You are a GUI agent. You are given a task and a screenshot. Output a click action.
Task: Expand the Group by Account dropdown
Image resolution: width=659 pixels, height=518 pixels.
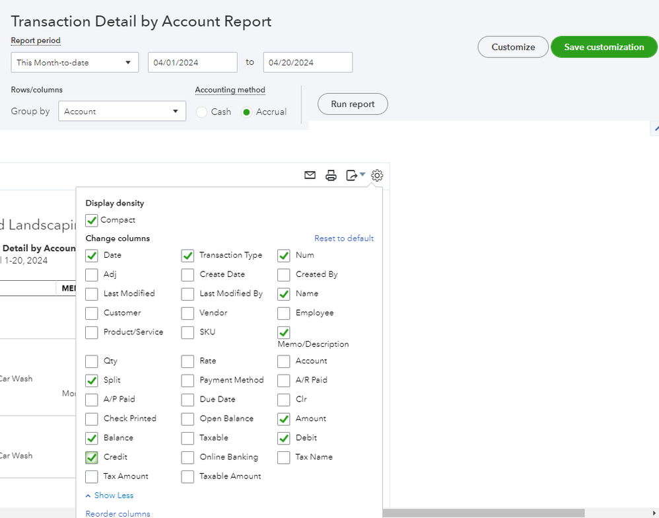point(121,112)
